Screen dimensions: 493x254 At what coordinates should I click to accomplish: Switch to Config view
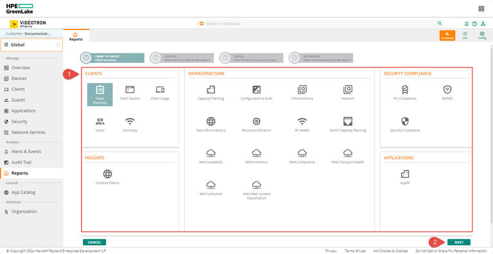click(x=482, y=35)
